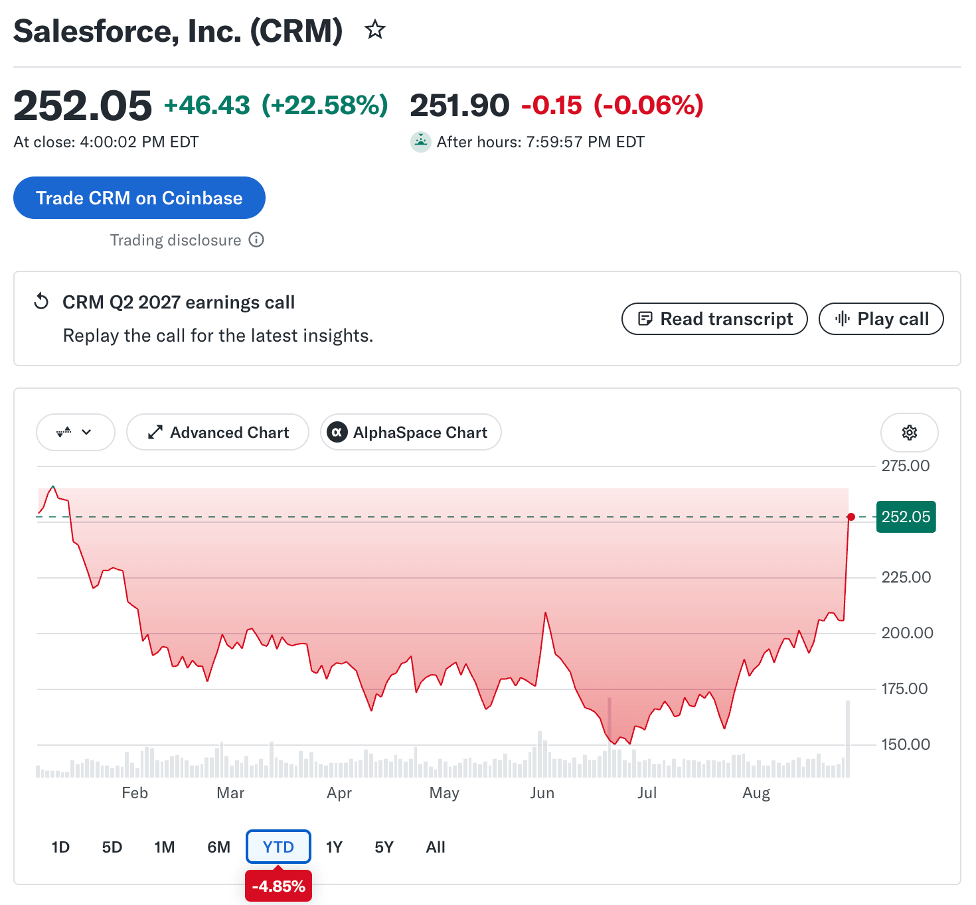The width and height of the screenshot is (976, 905).
Task: Click the trading disclosure info icon
Action: [256, 240]
